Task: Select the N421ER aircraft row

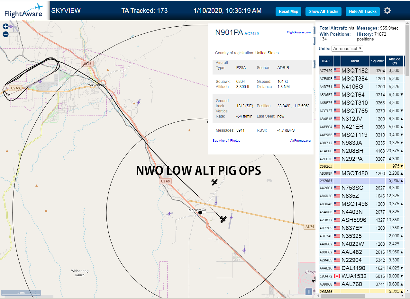Action: coord(361,127)
